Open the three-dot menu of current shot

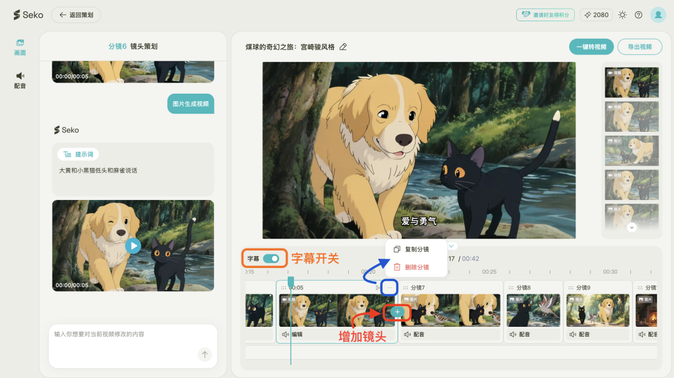389,287
